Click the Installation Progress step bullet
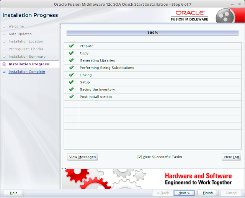 pos(4,64)
